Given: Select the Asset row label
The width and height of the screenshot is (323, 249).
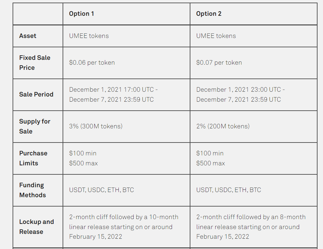Looking at the screenshot, I should [28, 36].
